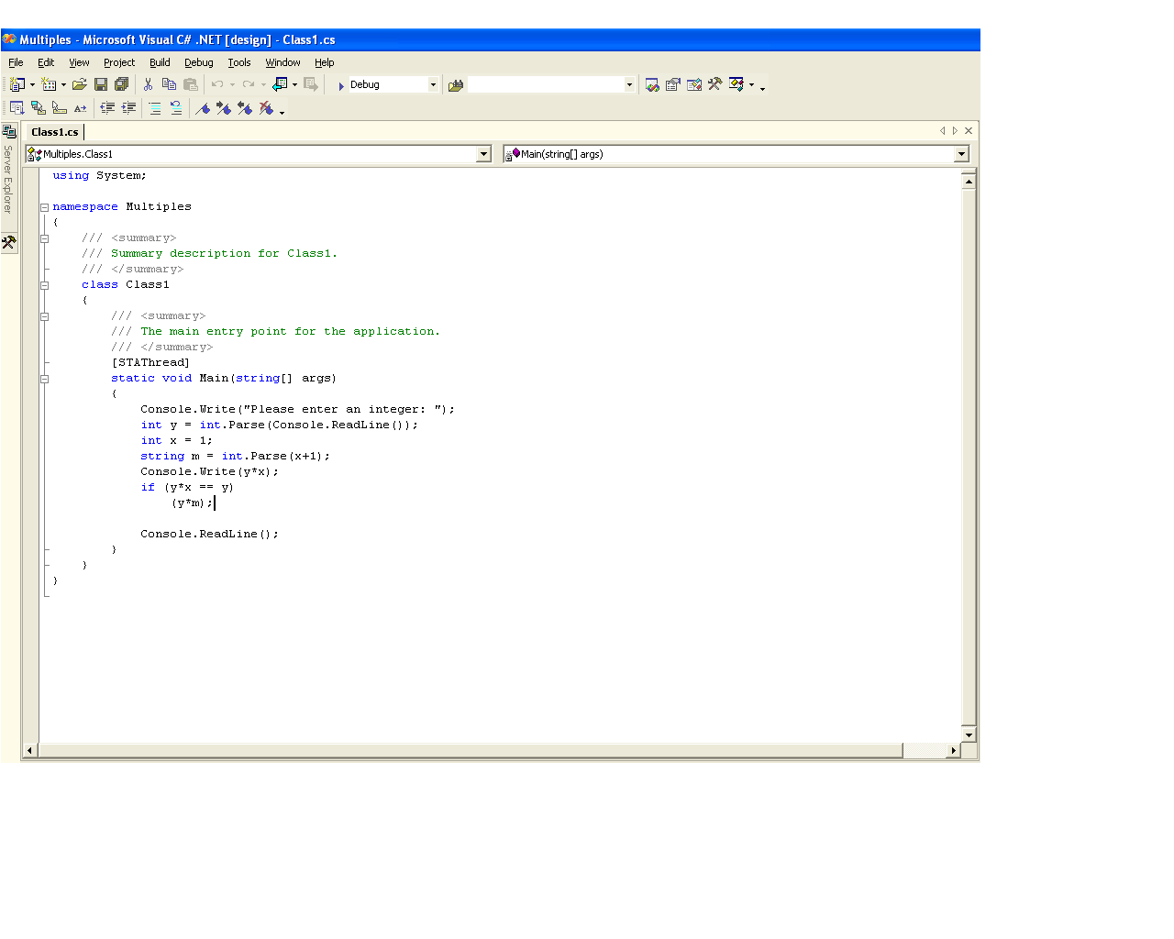The image size is (1174, 939).
Task: Jump to the next bookmark icon
Action: (x=224, y=108)
